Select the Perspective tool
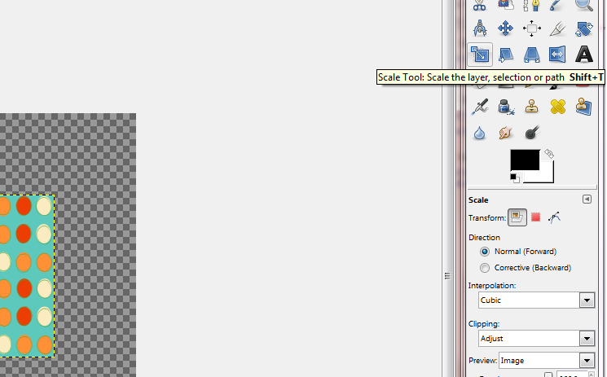This screenshot has height=377, width=607. (531, 55)
